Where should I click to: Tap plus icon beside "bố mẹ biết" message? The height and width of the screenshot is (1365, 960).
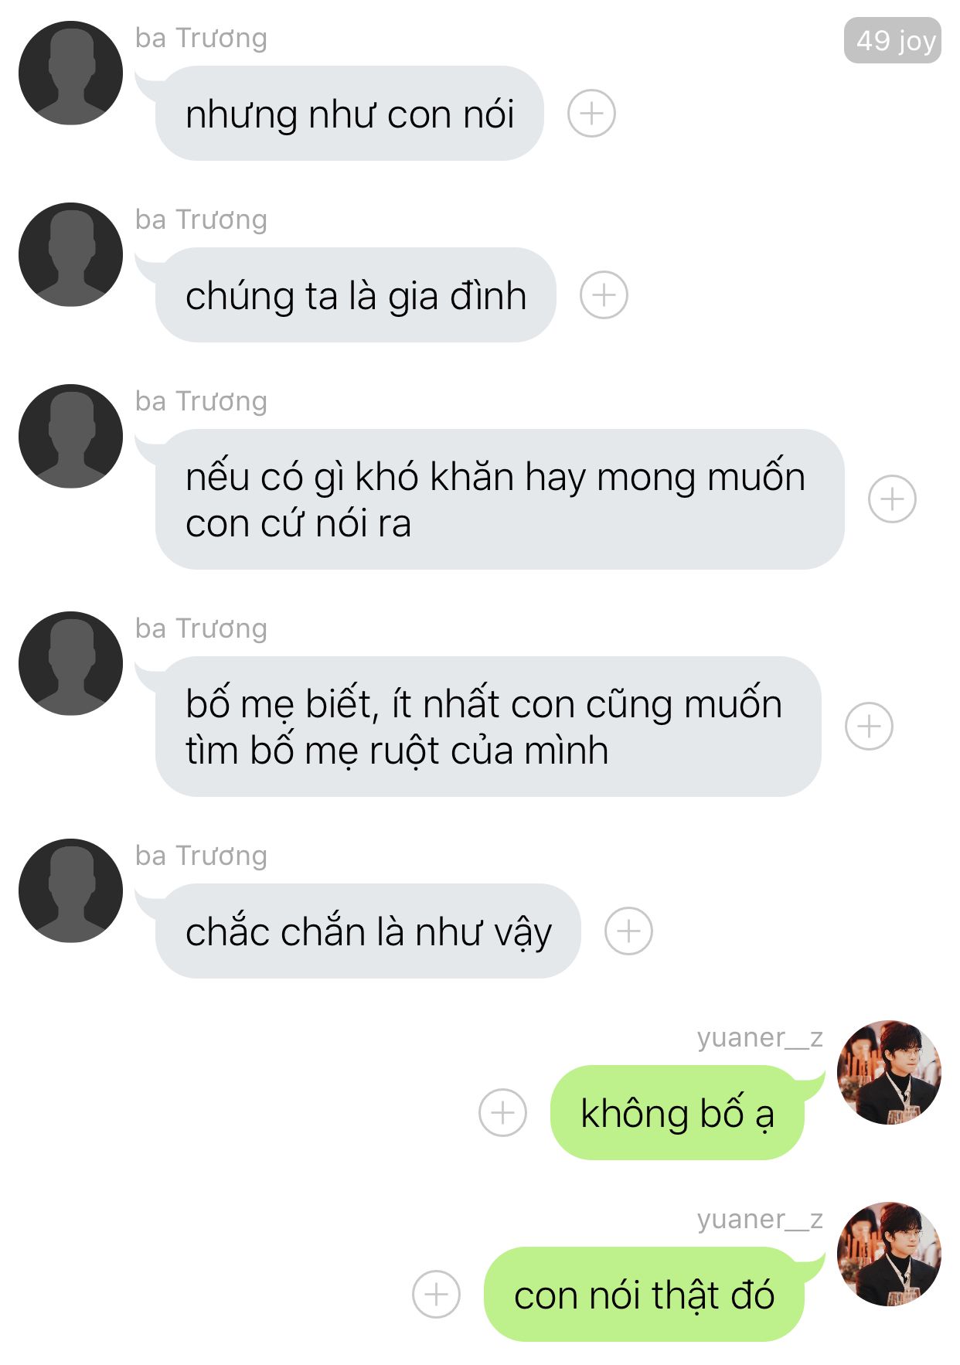coord(869,726)
